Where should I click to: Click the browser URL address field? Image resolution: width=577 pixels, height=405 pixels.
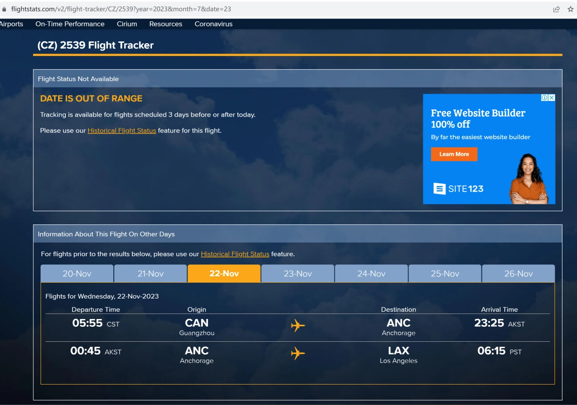pos(273,9)
